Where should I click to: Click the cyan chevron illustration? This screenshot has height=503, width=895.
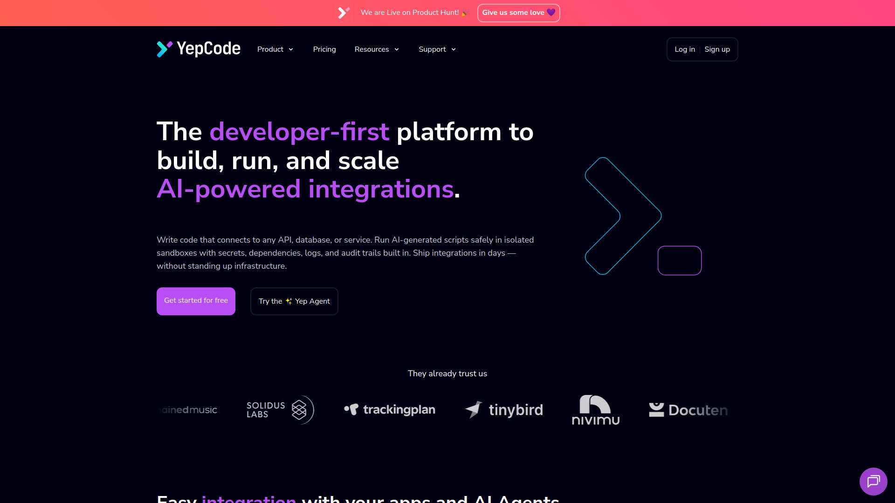622,216
